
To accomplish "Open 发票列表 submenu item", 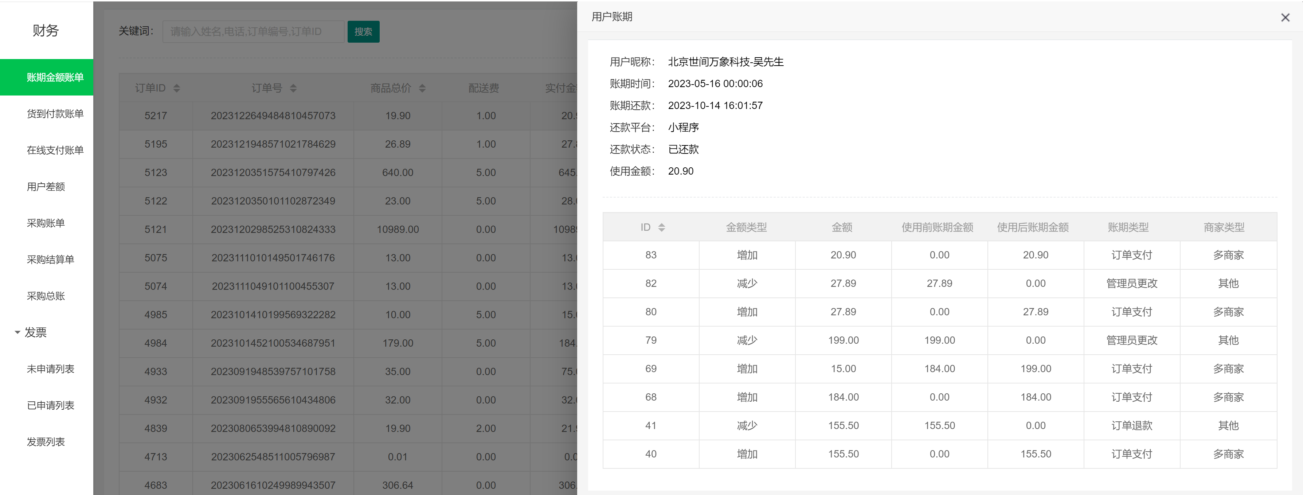I will coord(46,442).
